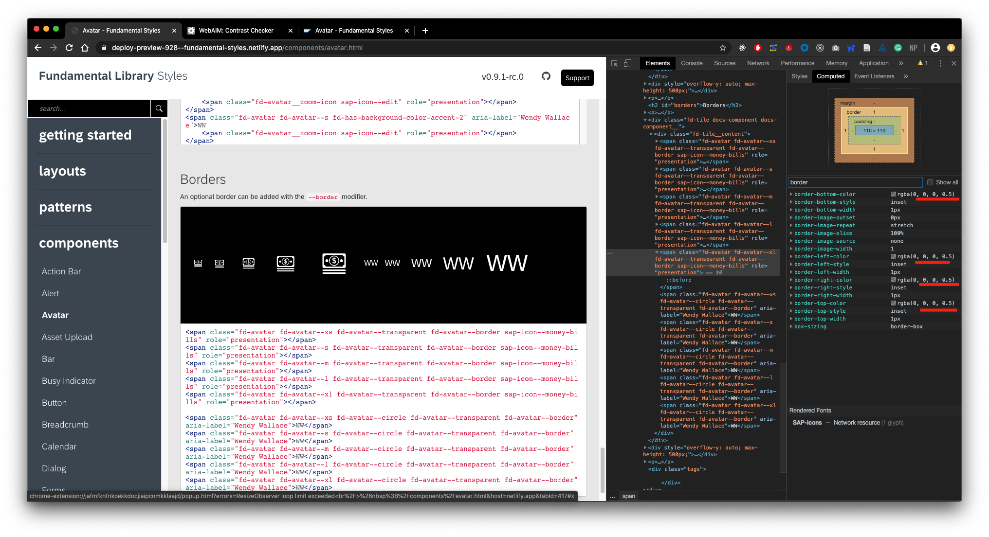Image resolution: width=989 pixels, height=537 pixels.
Task: Click the browser home icon
Action: (85, 48)
